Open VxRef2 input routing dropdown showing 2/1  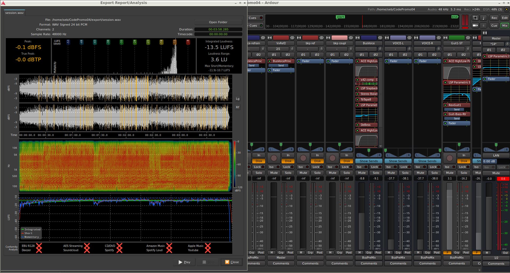pyautogui.click(x=278, y=49)
